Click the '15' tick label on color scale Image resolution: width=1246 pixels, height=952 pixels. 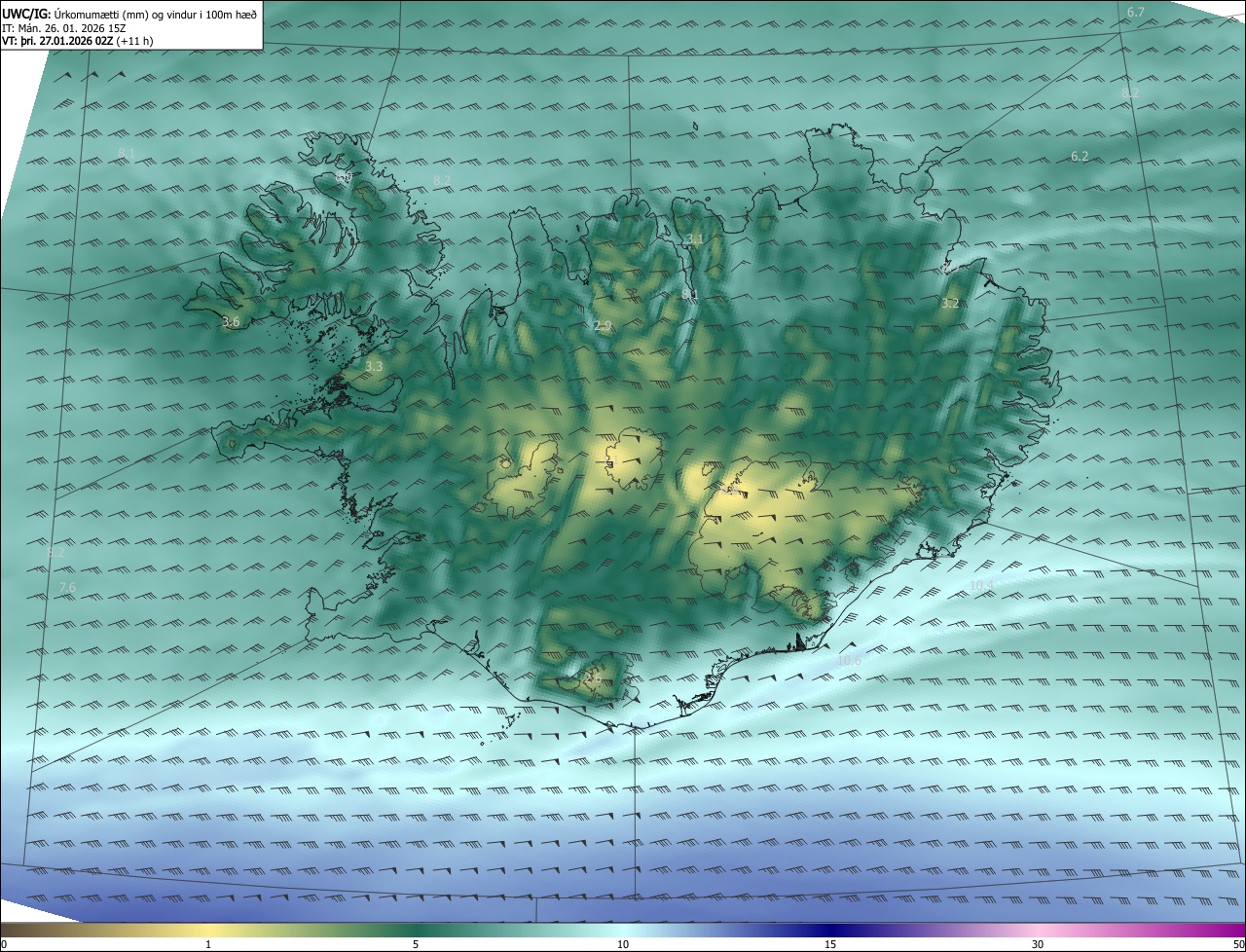(x=830, y=945)
